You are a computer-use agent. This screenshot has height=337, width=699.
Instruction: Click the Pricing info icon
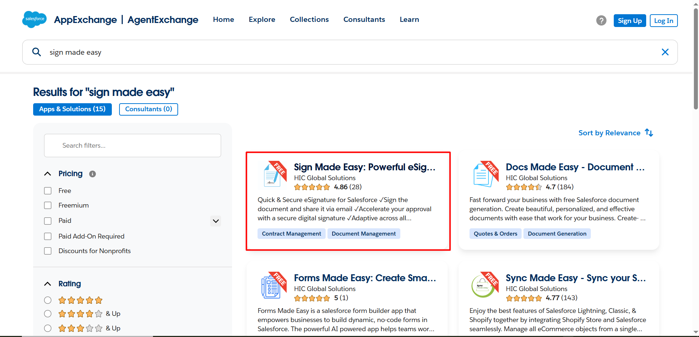pyautogui.click(x=93, y=174)
